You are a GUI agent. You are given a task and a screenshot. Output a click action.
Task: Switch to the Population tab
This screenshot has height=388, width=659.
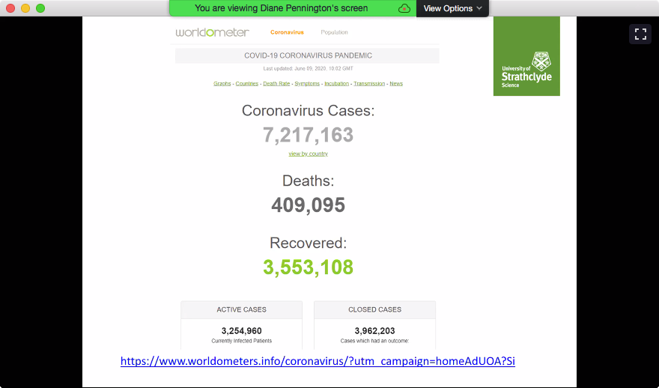point(334,32)
